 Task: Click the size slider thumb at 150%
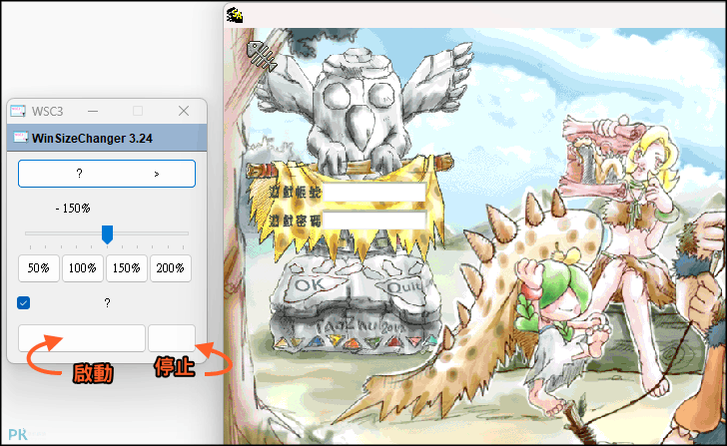(107, 234)
